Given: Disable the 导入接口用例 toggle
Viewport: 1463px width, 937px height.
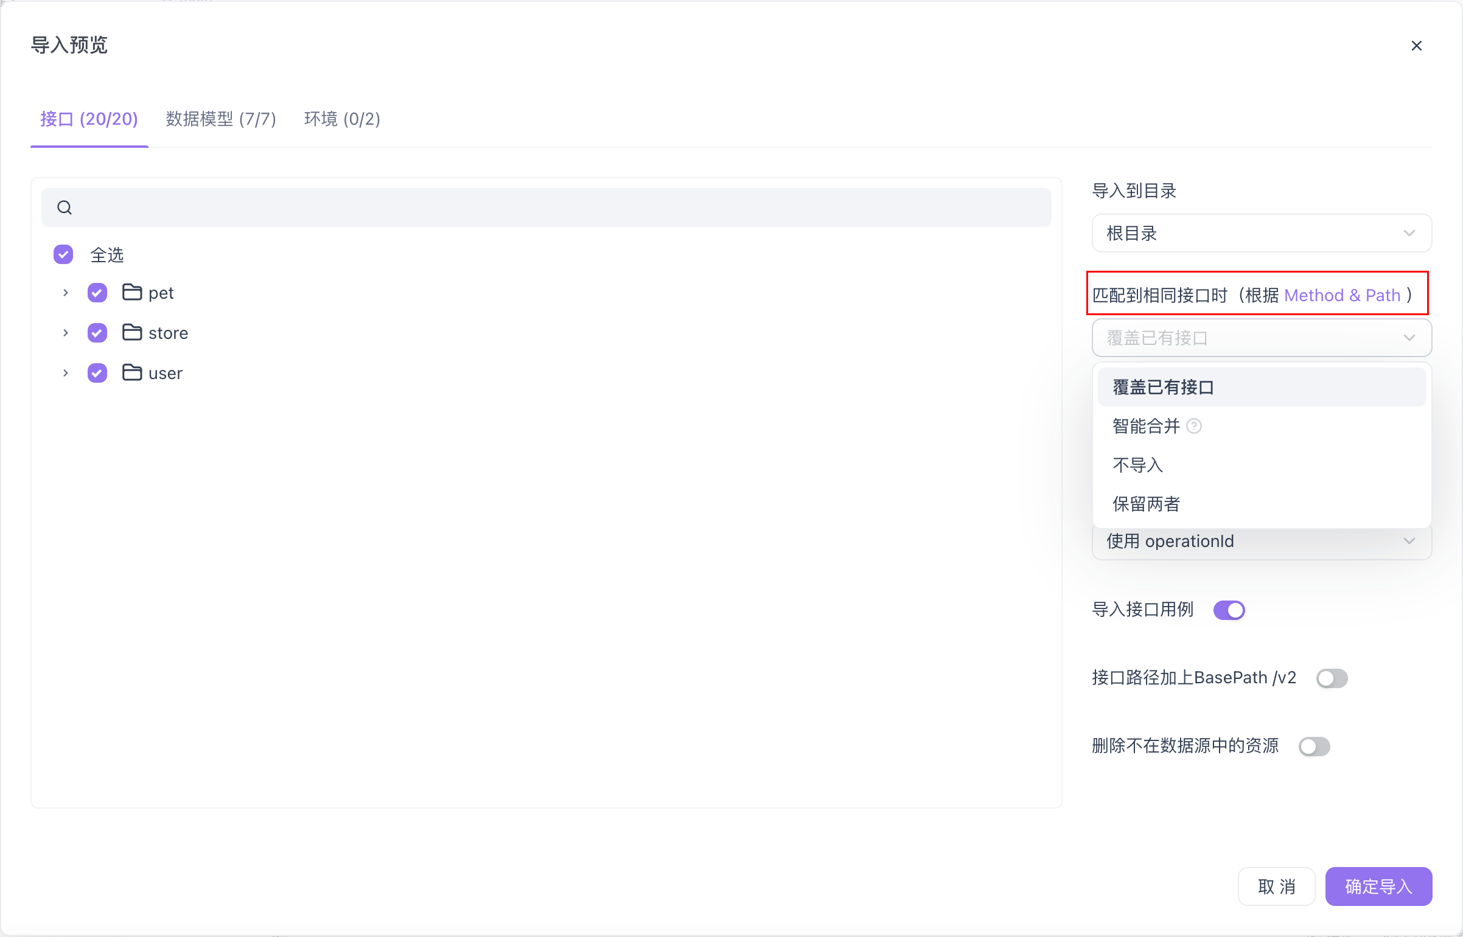Looking at the screenshot, I should [1229, 610].
